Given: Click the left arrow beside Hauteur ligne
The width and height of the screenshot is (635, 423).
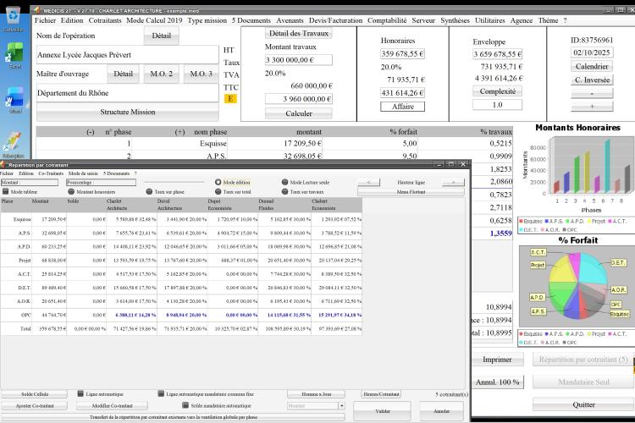Looking at the screenshot, I should click(x=368, y=182).
